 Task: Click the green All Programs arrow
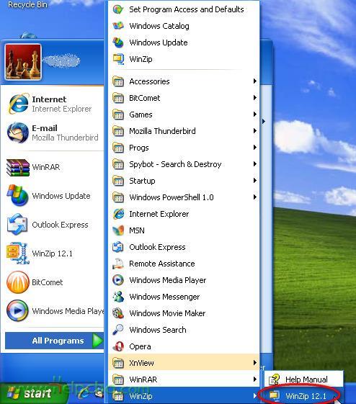point(98,341)
